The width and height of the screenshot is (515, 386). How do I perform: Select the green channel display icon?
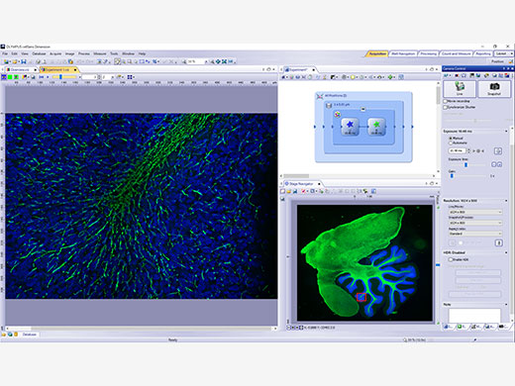pyautogui.click(x=10, y=77)
